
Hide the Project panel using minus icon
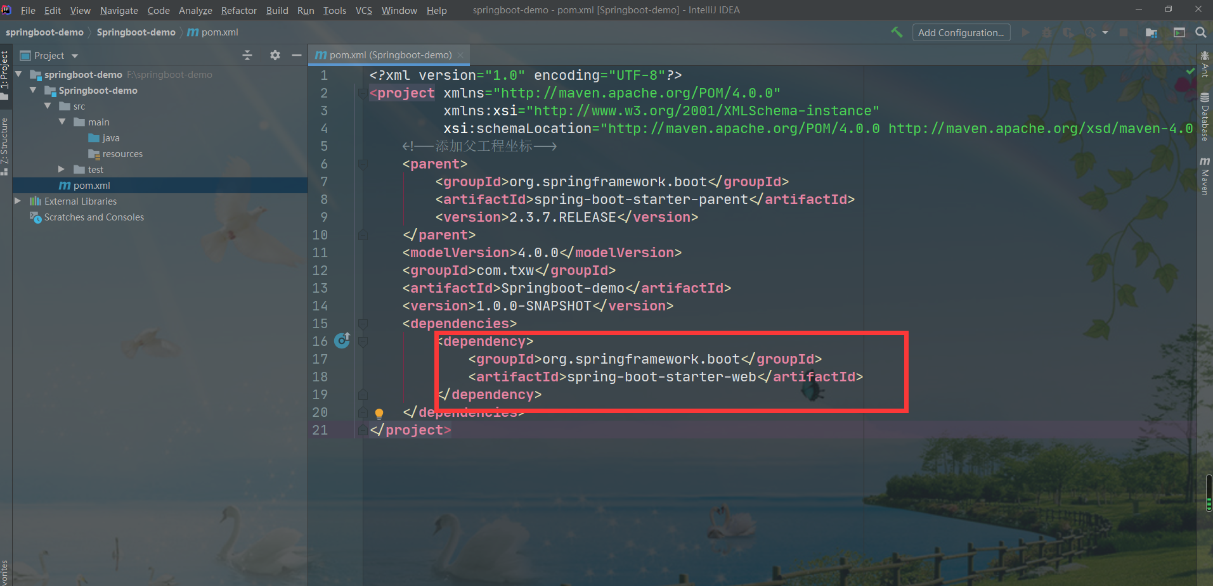296,55
